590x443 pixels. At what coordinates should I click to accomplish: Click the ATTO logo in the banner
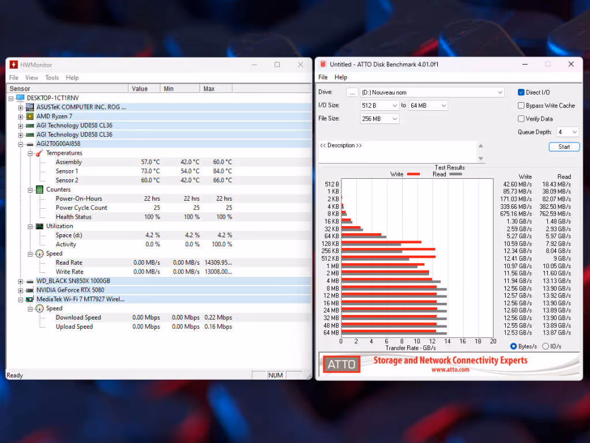[341, 364]
